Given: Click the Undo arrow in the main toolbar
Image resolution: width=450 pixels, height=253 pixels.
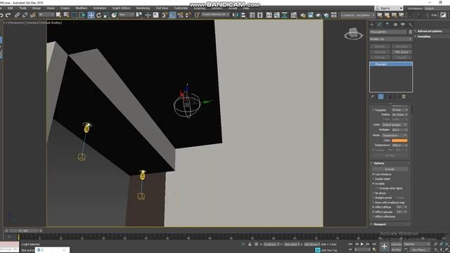Looking at the screenshot, I should [1, 15].
